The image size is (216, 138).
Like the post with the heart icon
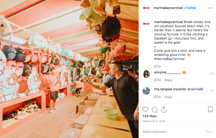click(145, 110)
